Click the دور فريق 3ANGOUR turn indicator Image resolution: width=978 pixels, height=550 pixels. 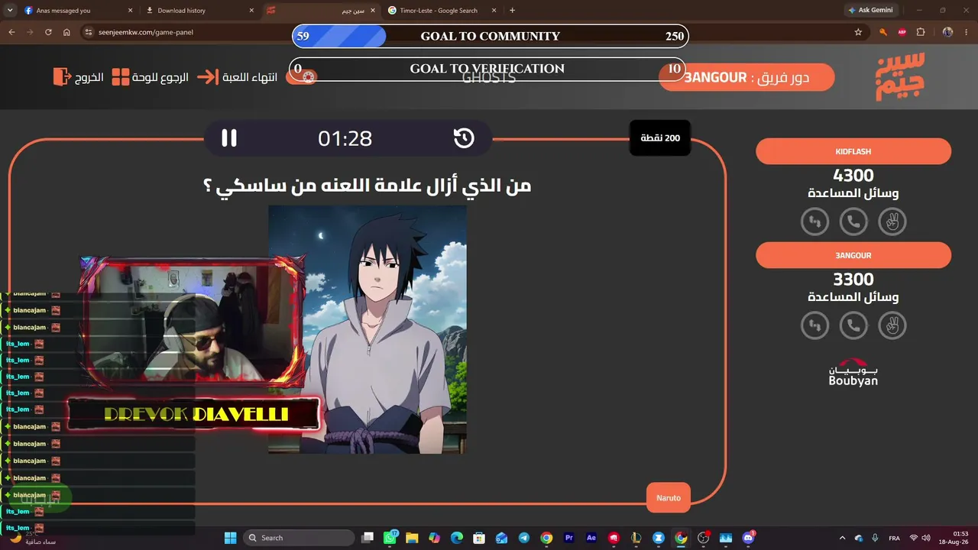746,77
